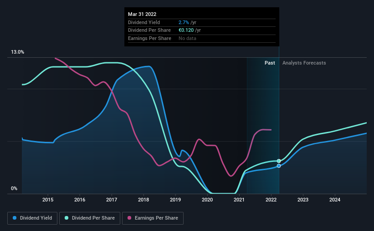Click the 2.7% dividend yield value

[x=184, y=22]
